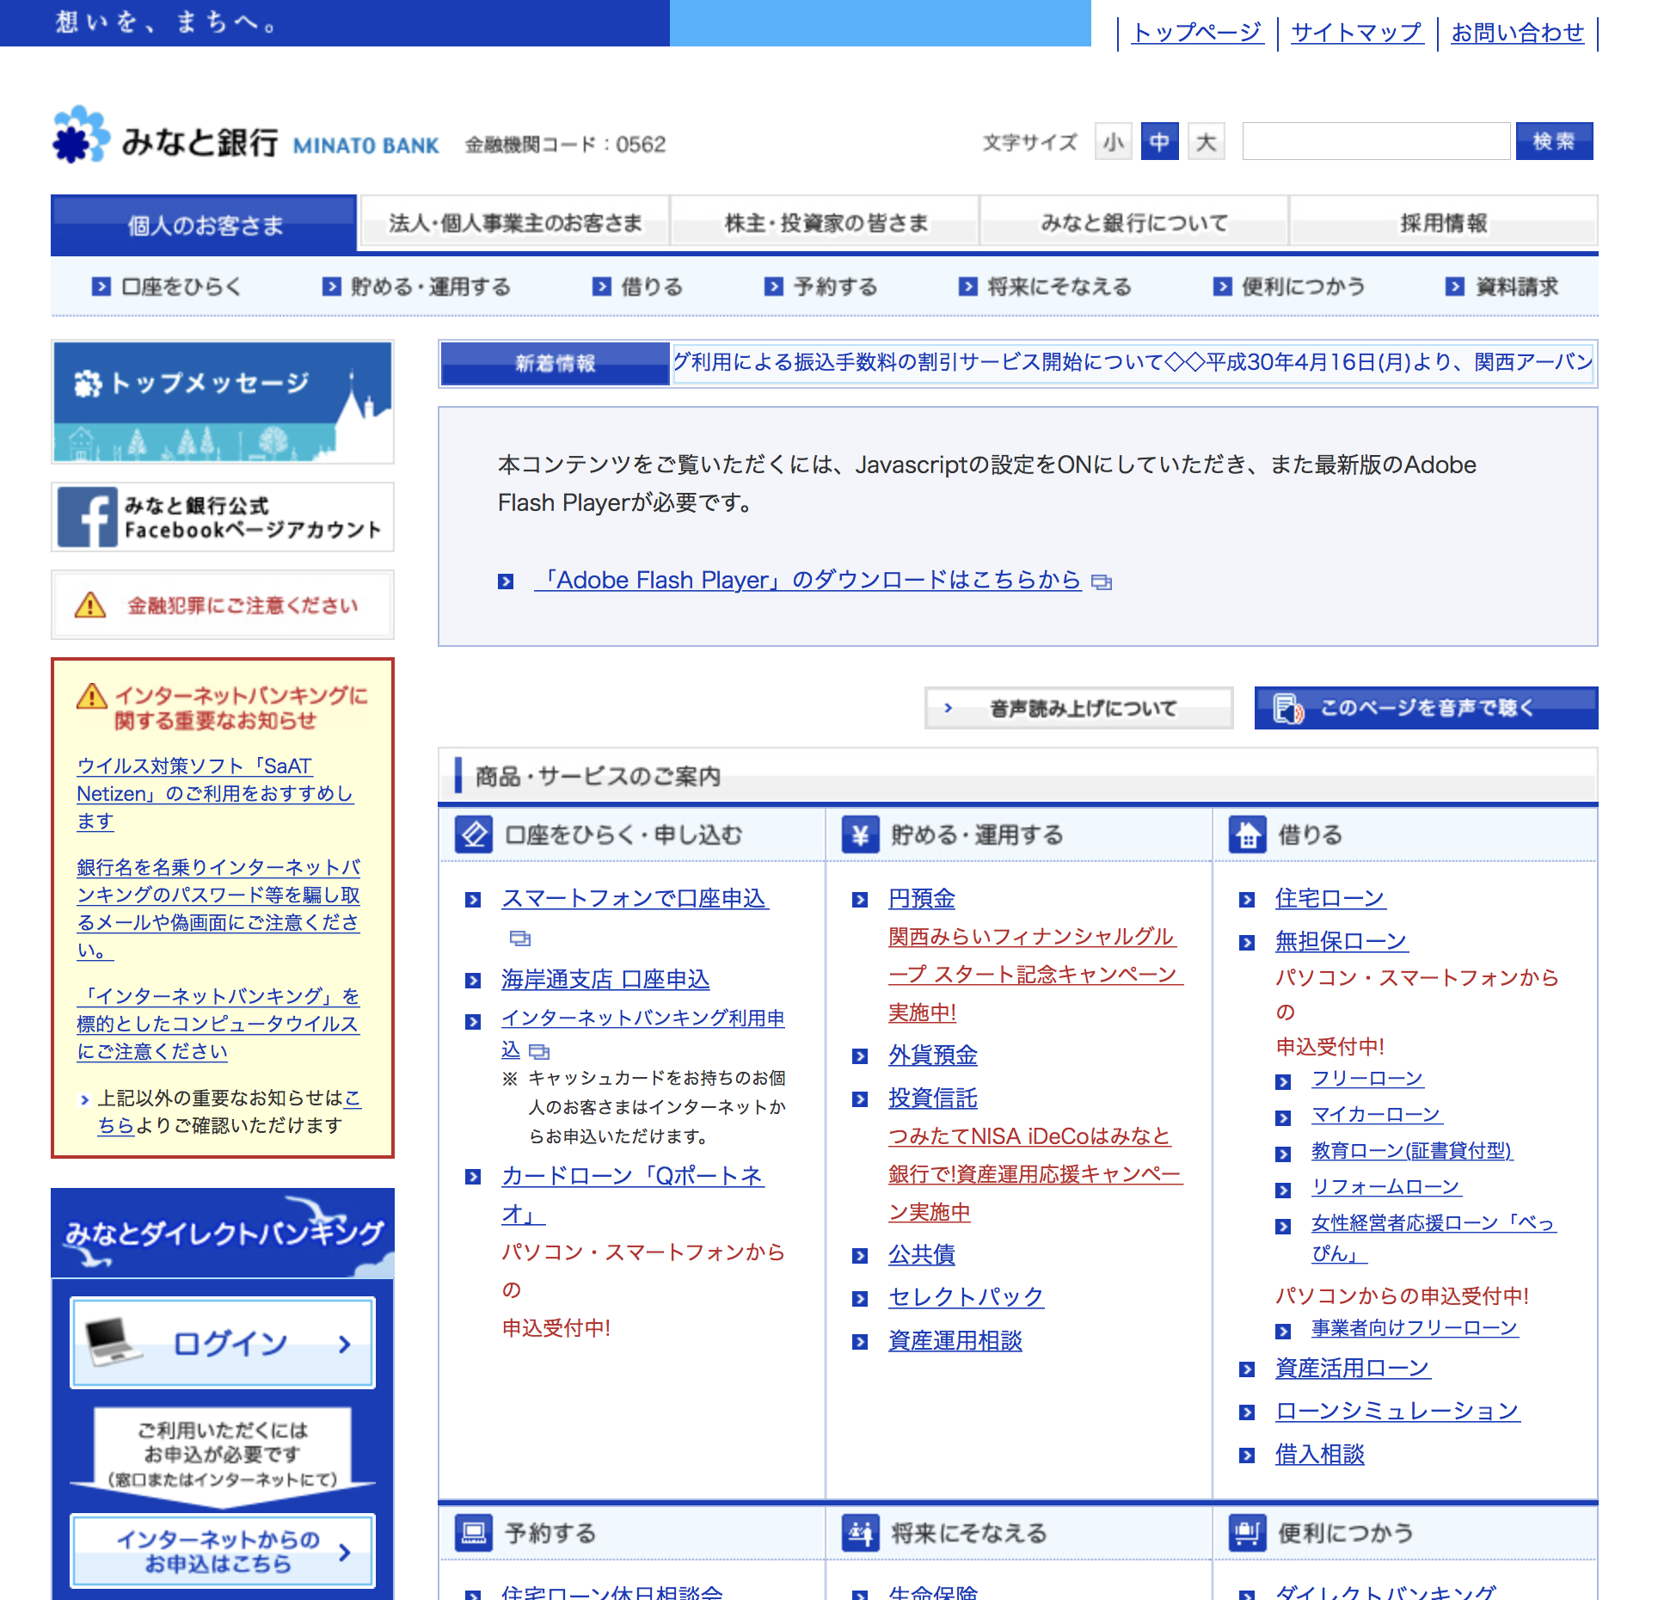Open 貯める・運用する nav menu item
The width and height of the screenshot is (1658, 1600).
tap(417, 286)
